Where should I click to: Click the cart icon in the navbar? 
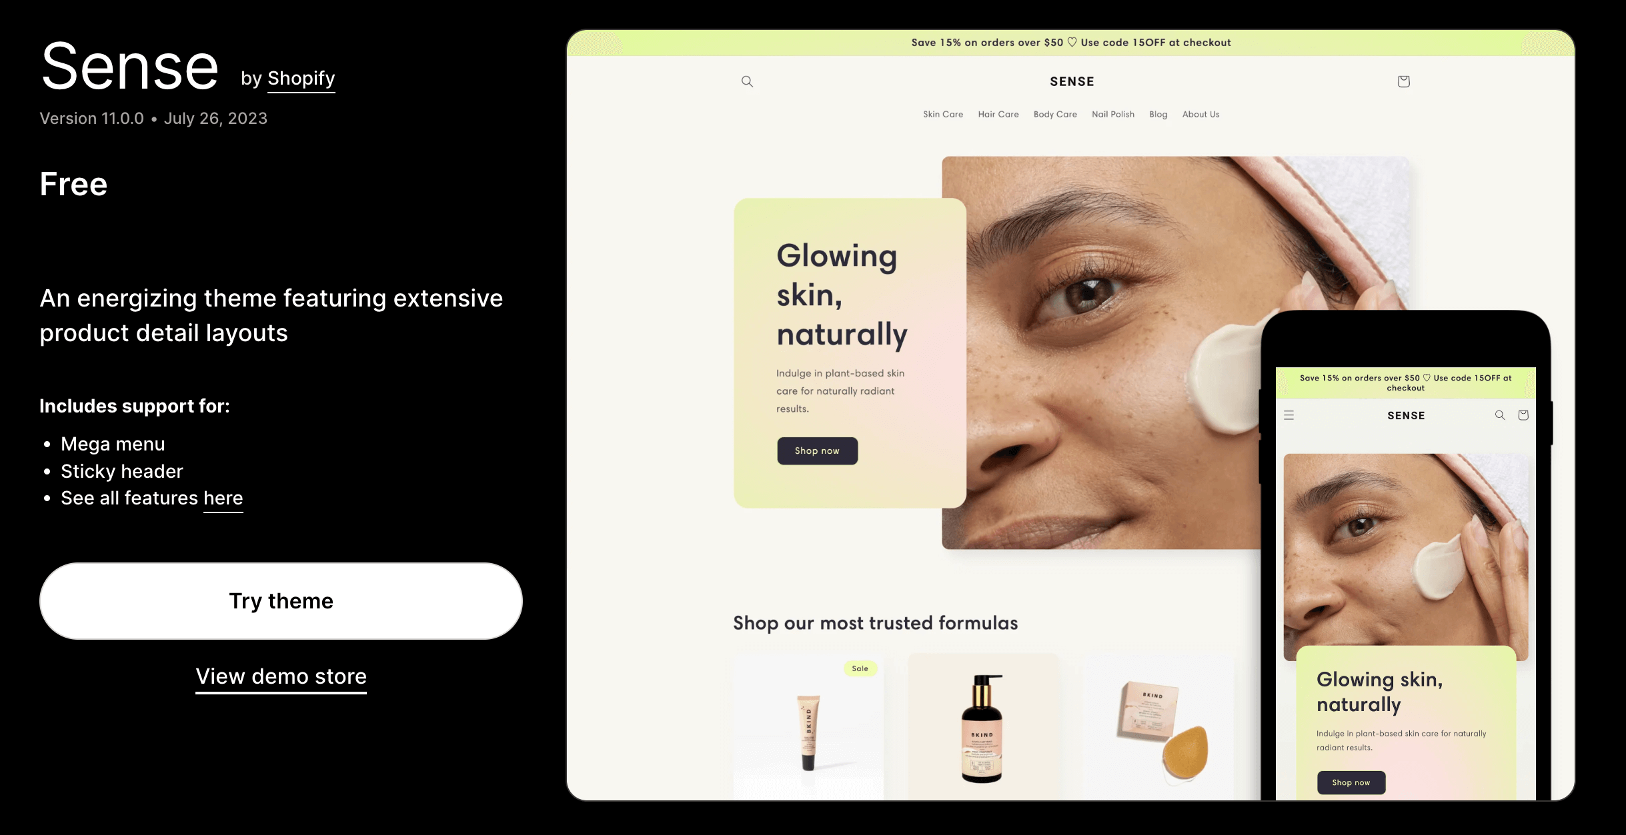pyautogui.click(x=1403, y=82)
